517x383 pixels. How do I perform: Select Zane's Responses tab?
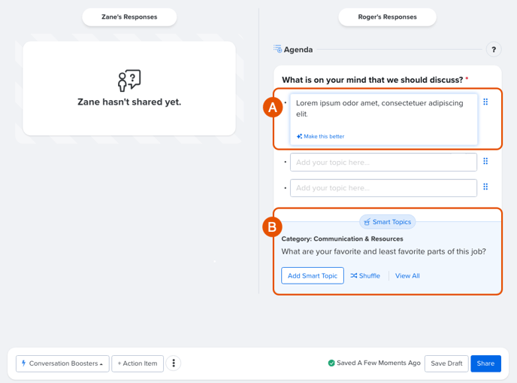point(129,17)
